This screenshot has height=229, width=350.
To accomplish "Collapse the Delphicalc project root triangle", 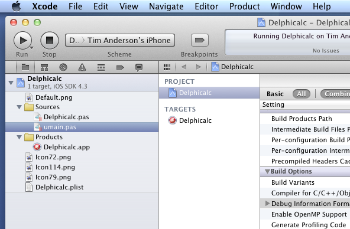I will pos(11,83).
